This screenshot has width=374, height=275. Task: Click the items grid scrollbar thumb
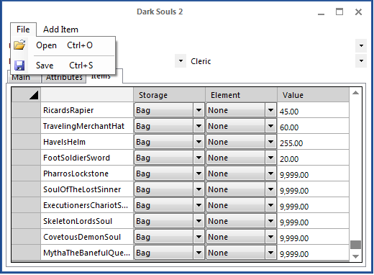tap(355, 245)
